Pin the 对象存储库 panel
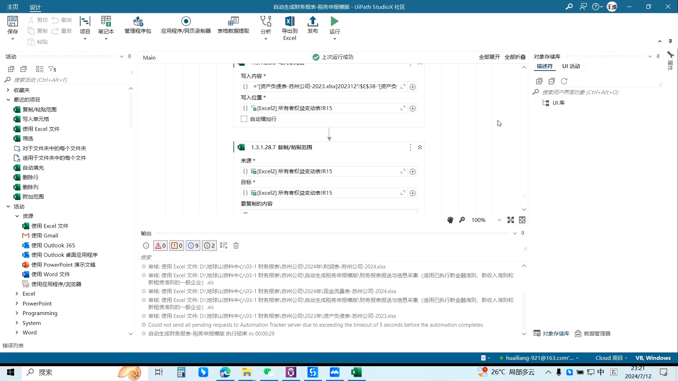The width and height of the screenshot is (678, 381). pos(658,56)
